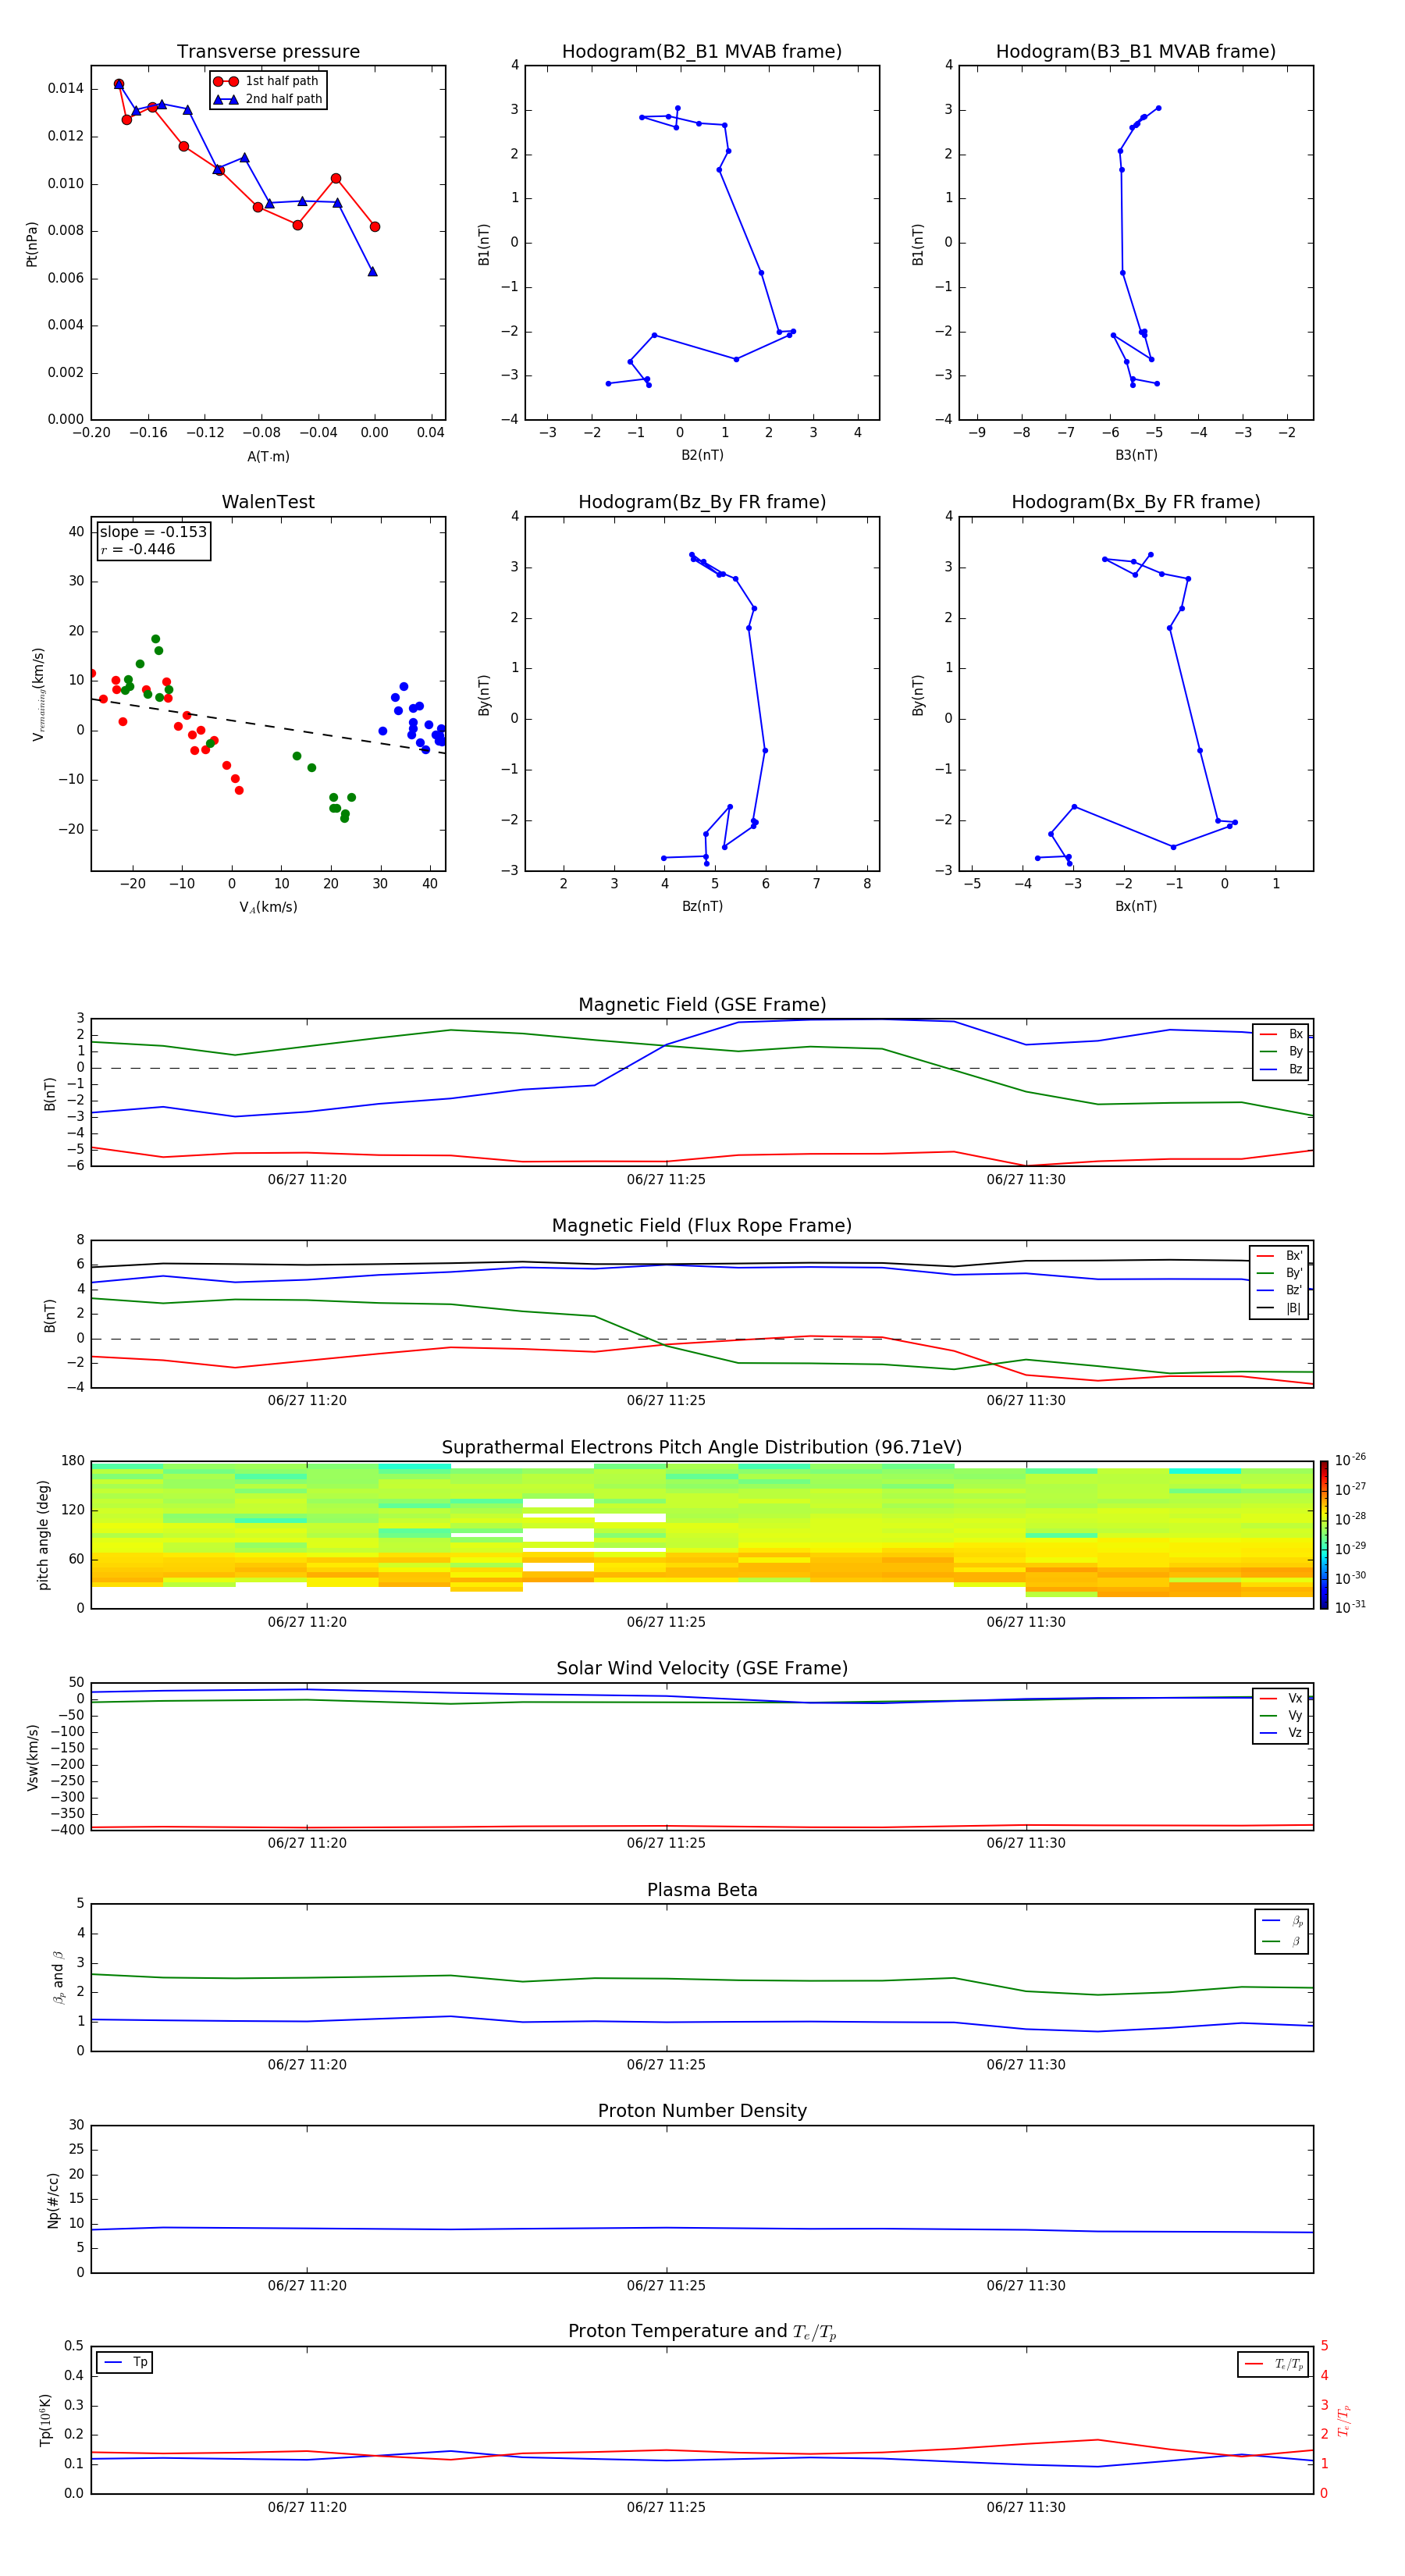The height and width of the screenshot is (2576, 1405).
Task: Click '|B|' in the Flux Rope legend
Action: (x=1280, y=1308)
